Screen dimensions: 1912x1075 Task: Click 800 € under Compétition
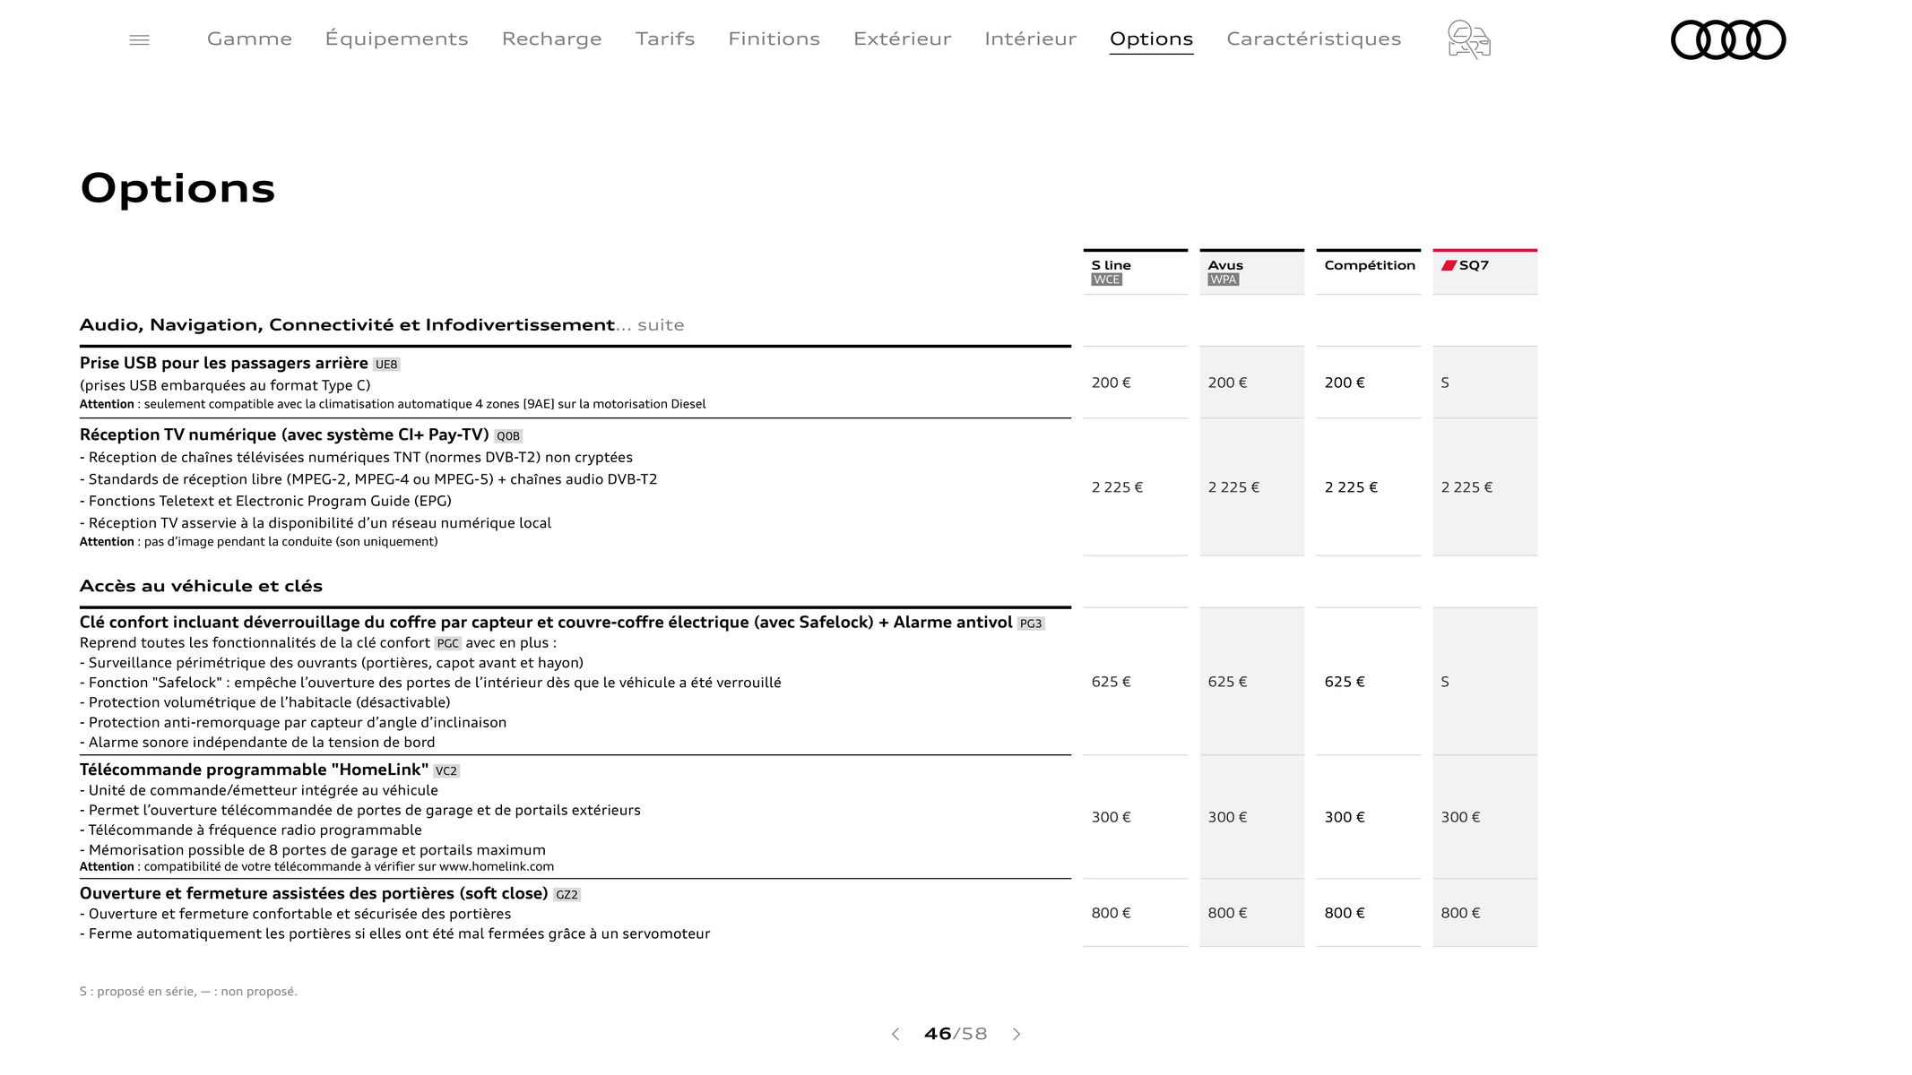pos(1345,913)
